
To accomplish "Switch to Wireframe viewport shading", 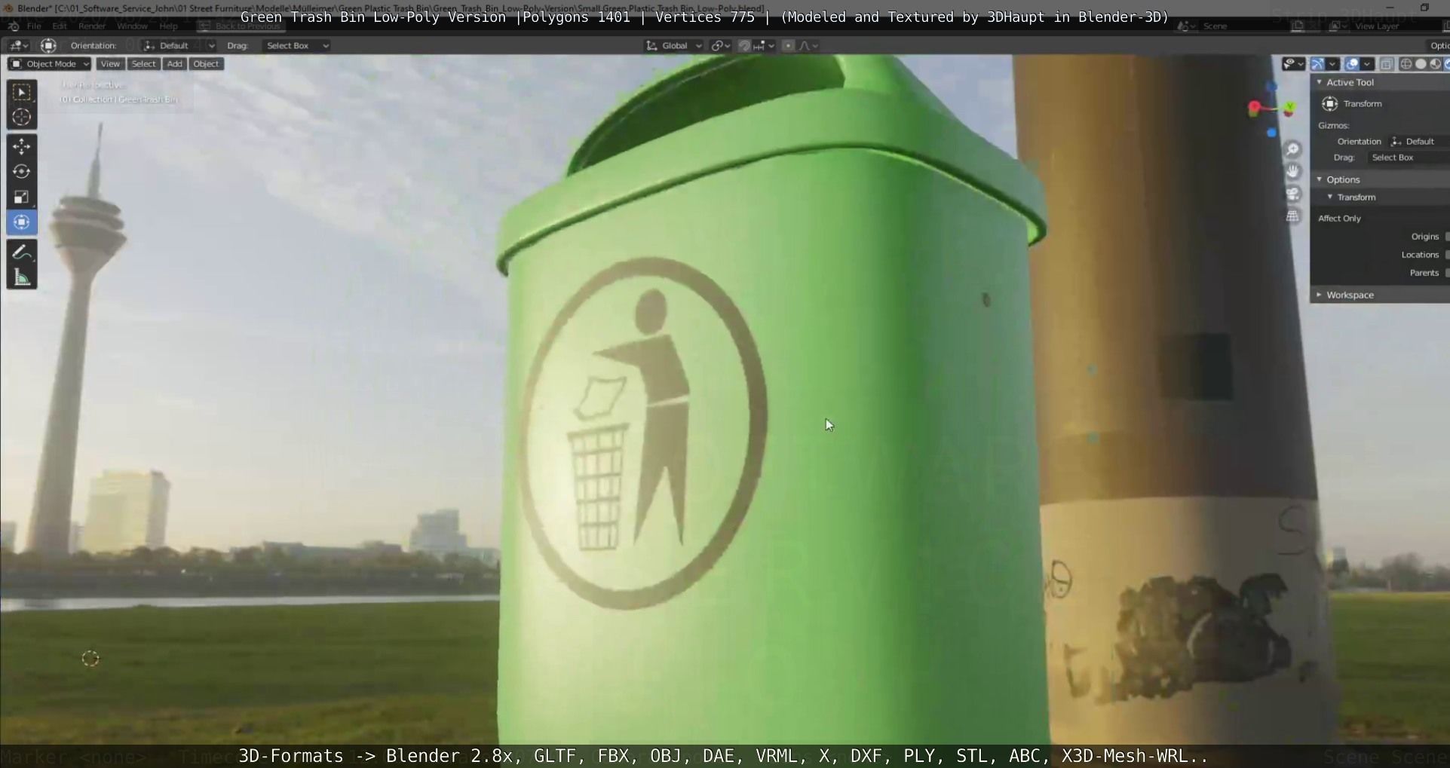I will pyautogui.click(x=1406, y=64).
